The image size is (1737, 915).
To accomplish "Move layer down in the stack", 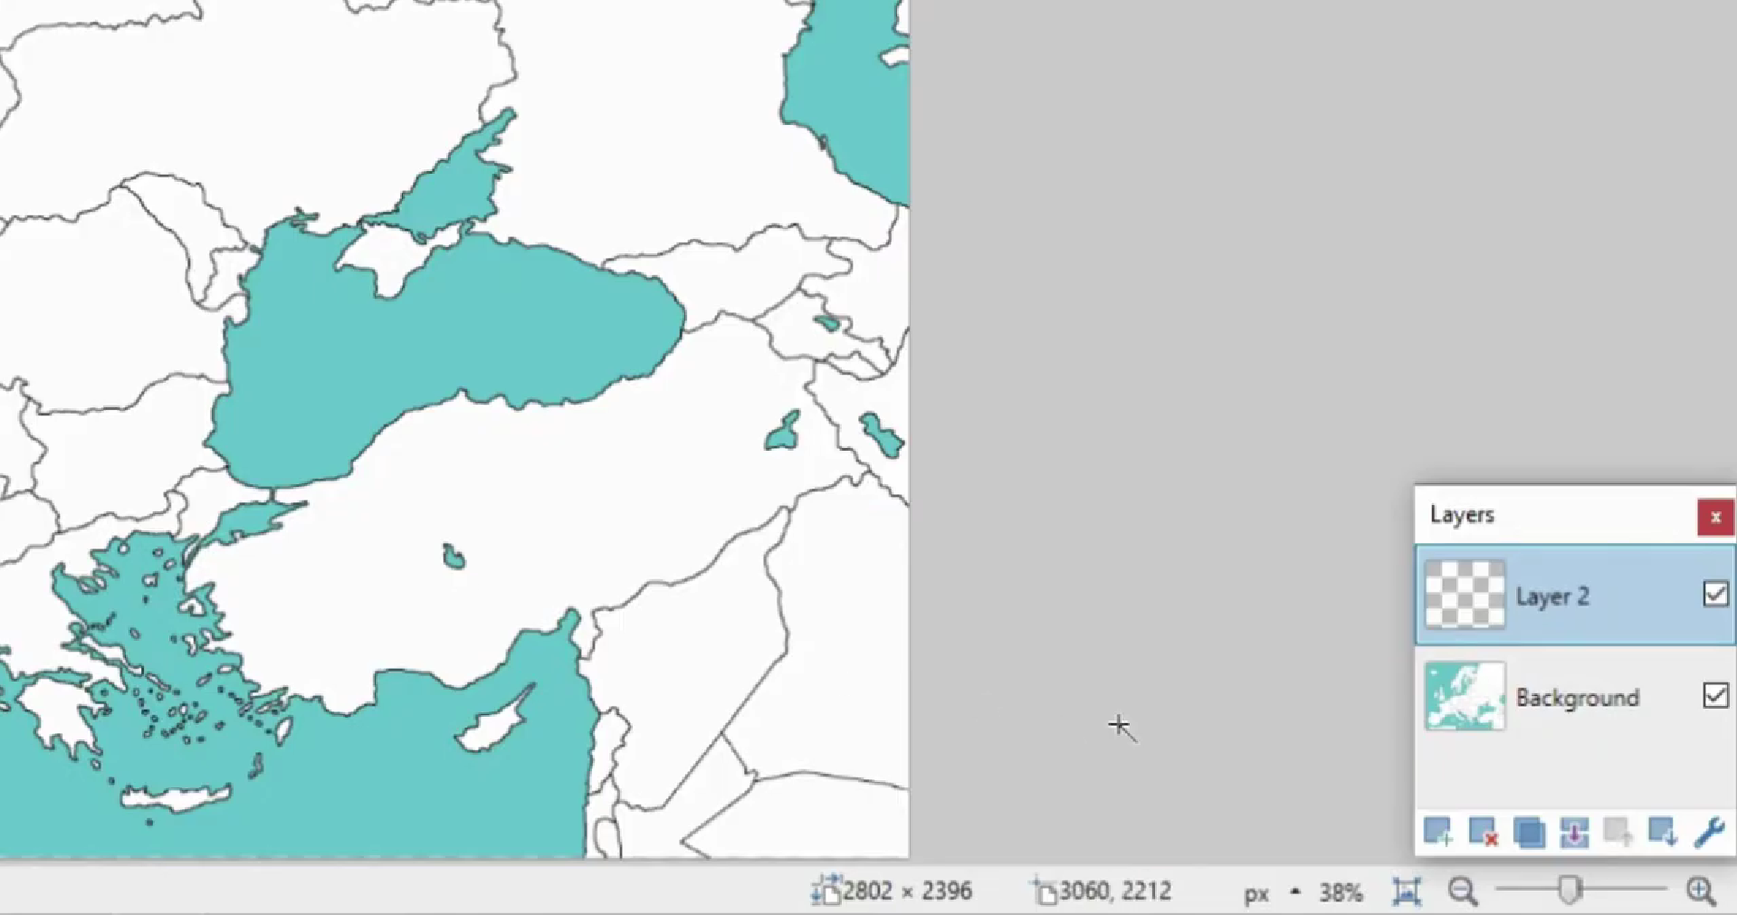I will coord(1663,832).
